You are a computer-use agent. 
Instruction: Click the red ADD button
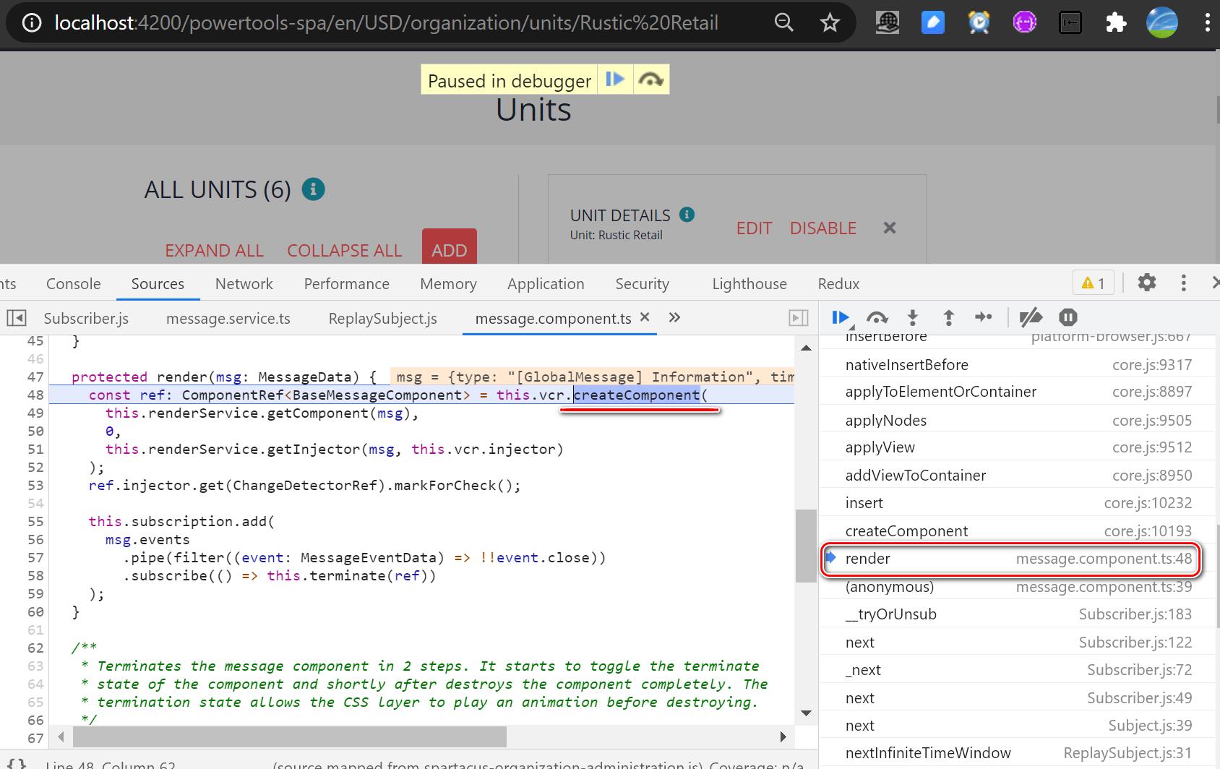click(450, 246)
